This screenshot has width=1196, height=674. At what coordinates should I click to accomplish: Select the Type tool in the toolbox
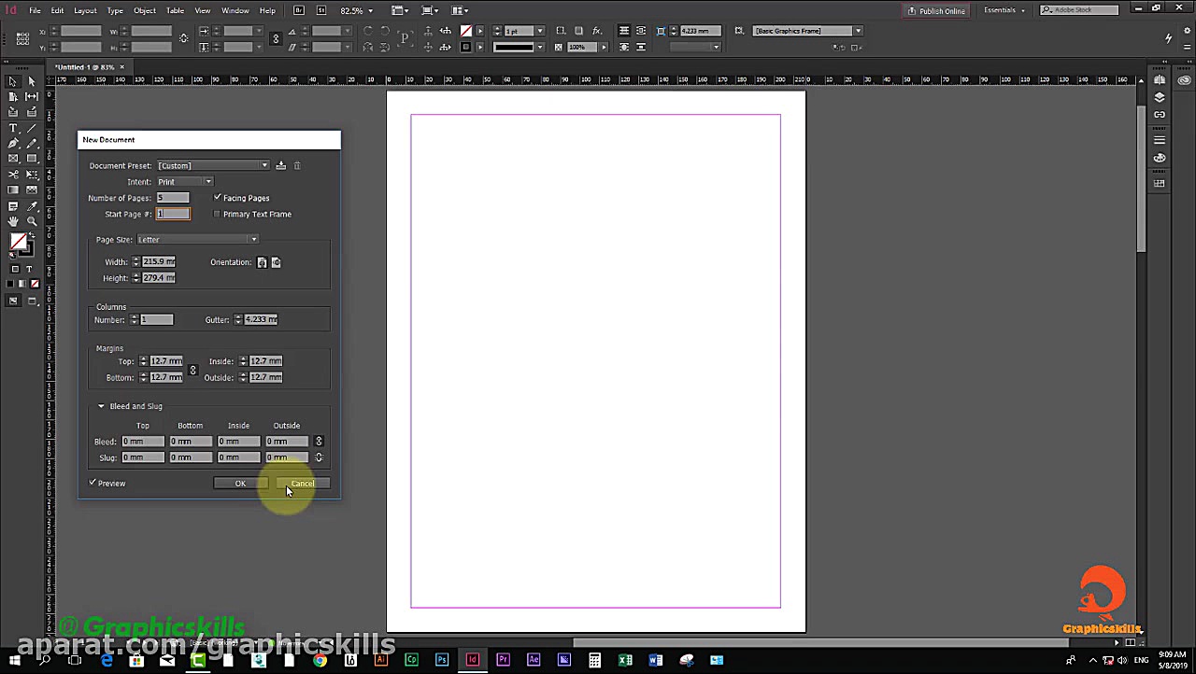(13, 127)
